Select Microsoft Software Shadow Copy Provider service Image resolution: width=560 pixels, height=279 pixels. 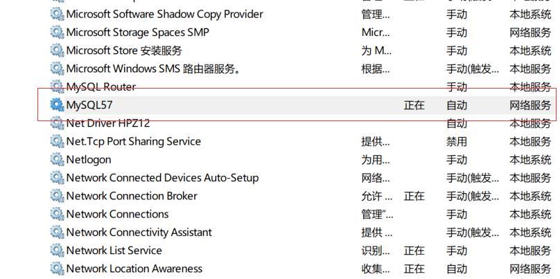(164, 14)
